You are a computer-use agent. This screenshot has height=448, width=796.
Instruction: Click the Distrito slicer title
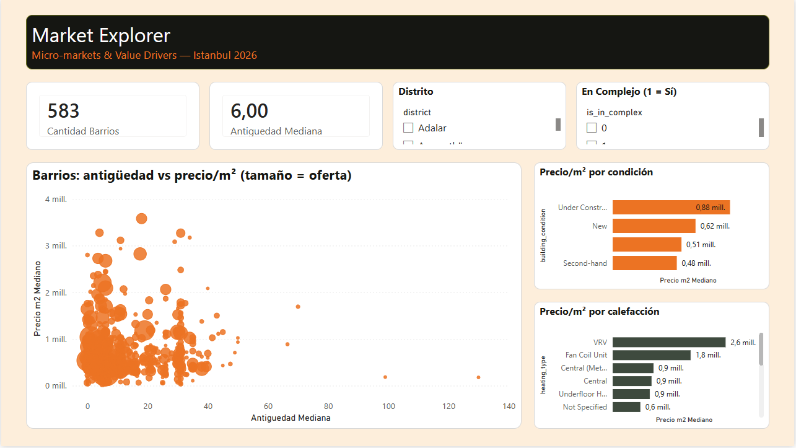click(x=416, y=92)
